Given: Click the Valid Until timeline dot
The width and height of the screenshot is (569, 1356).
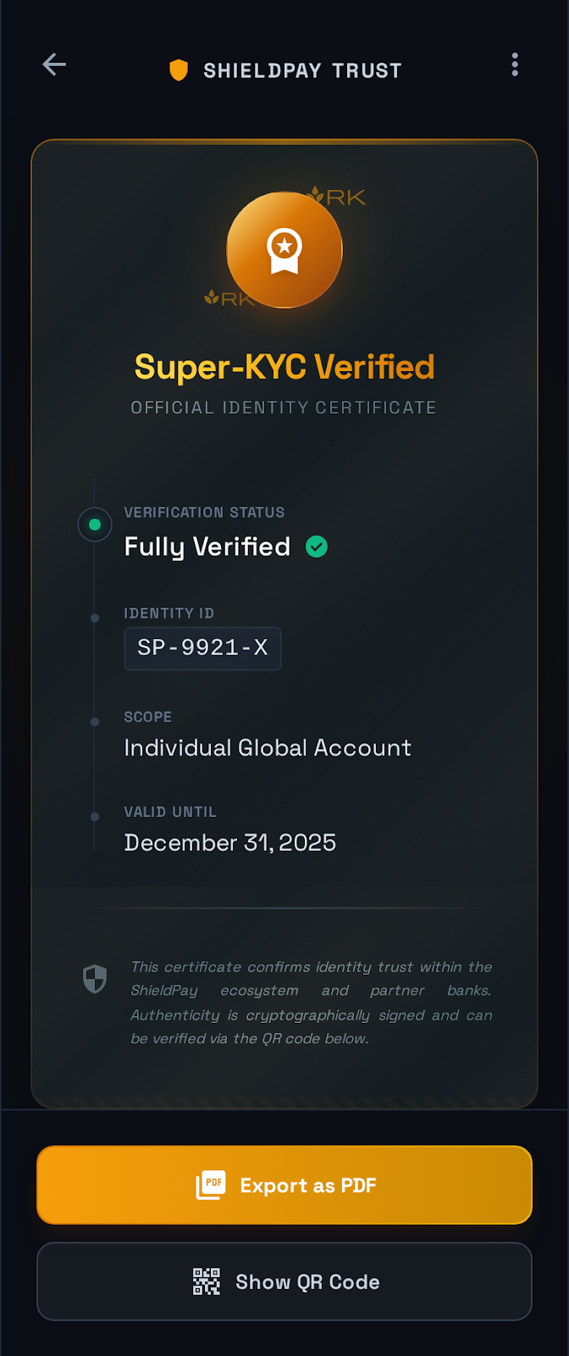Looking at the screenshot, I should pyautogui.click(x=95, y=817).
